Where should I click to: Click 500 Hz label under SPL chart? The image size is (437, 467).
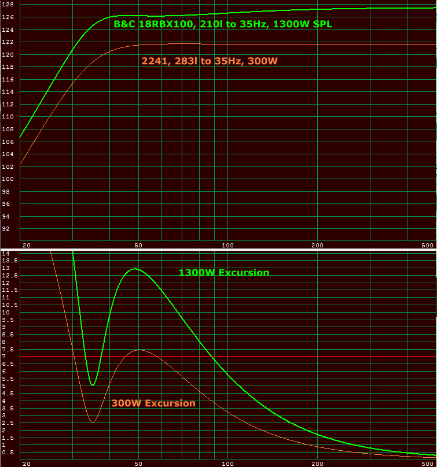pyautogui.click(x=427, y=246)
